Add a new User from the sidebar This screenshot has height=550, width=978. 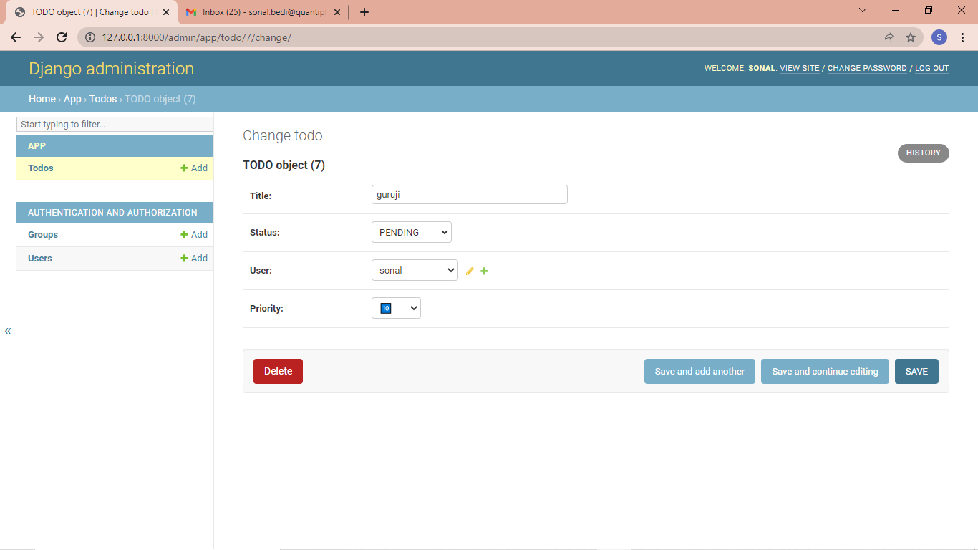[193, 258]
